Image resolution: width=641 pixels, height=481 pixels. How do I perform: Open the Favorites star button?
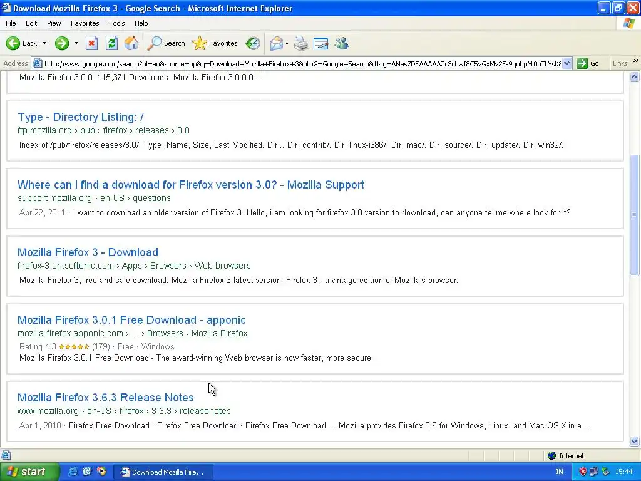coord(215,43)
